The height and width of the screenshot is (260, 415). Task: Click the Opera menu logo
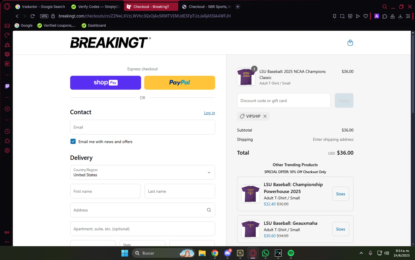pos(7,6)
